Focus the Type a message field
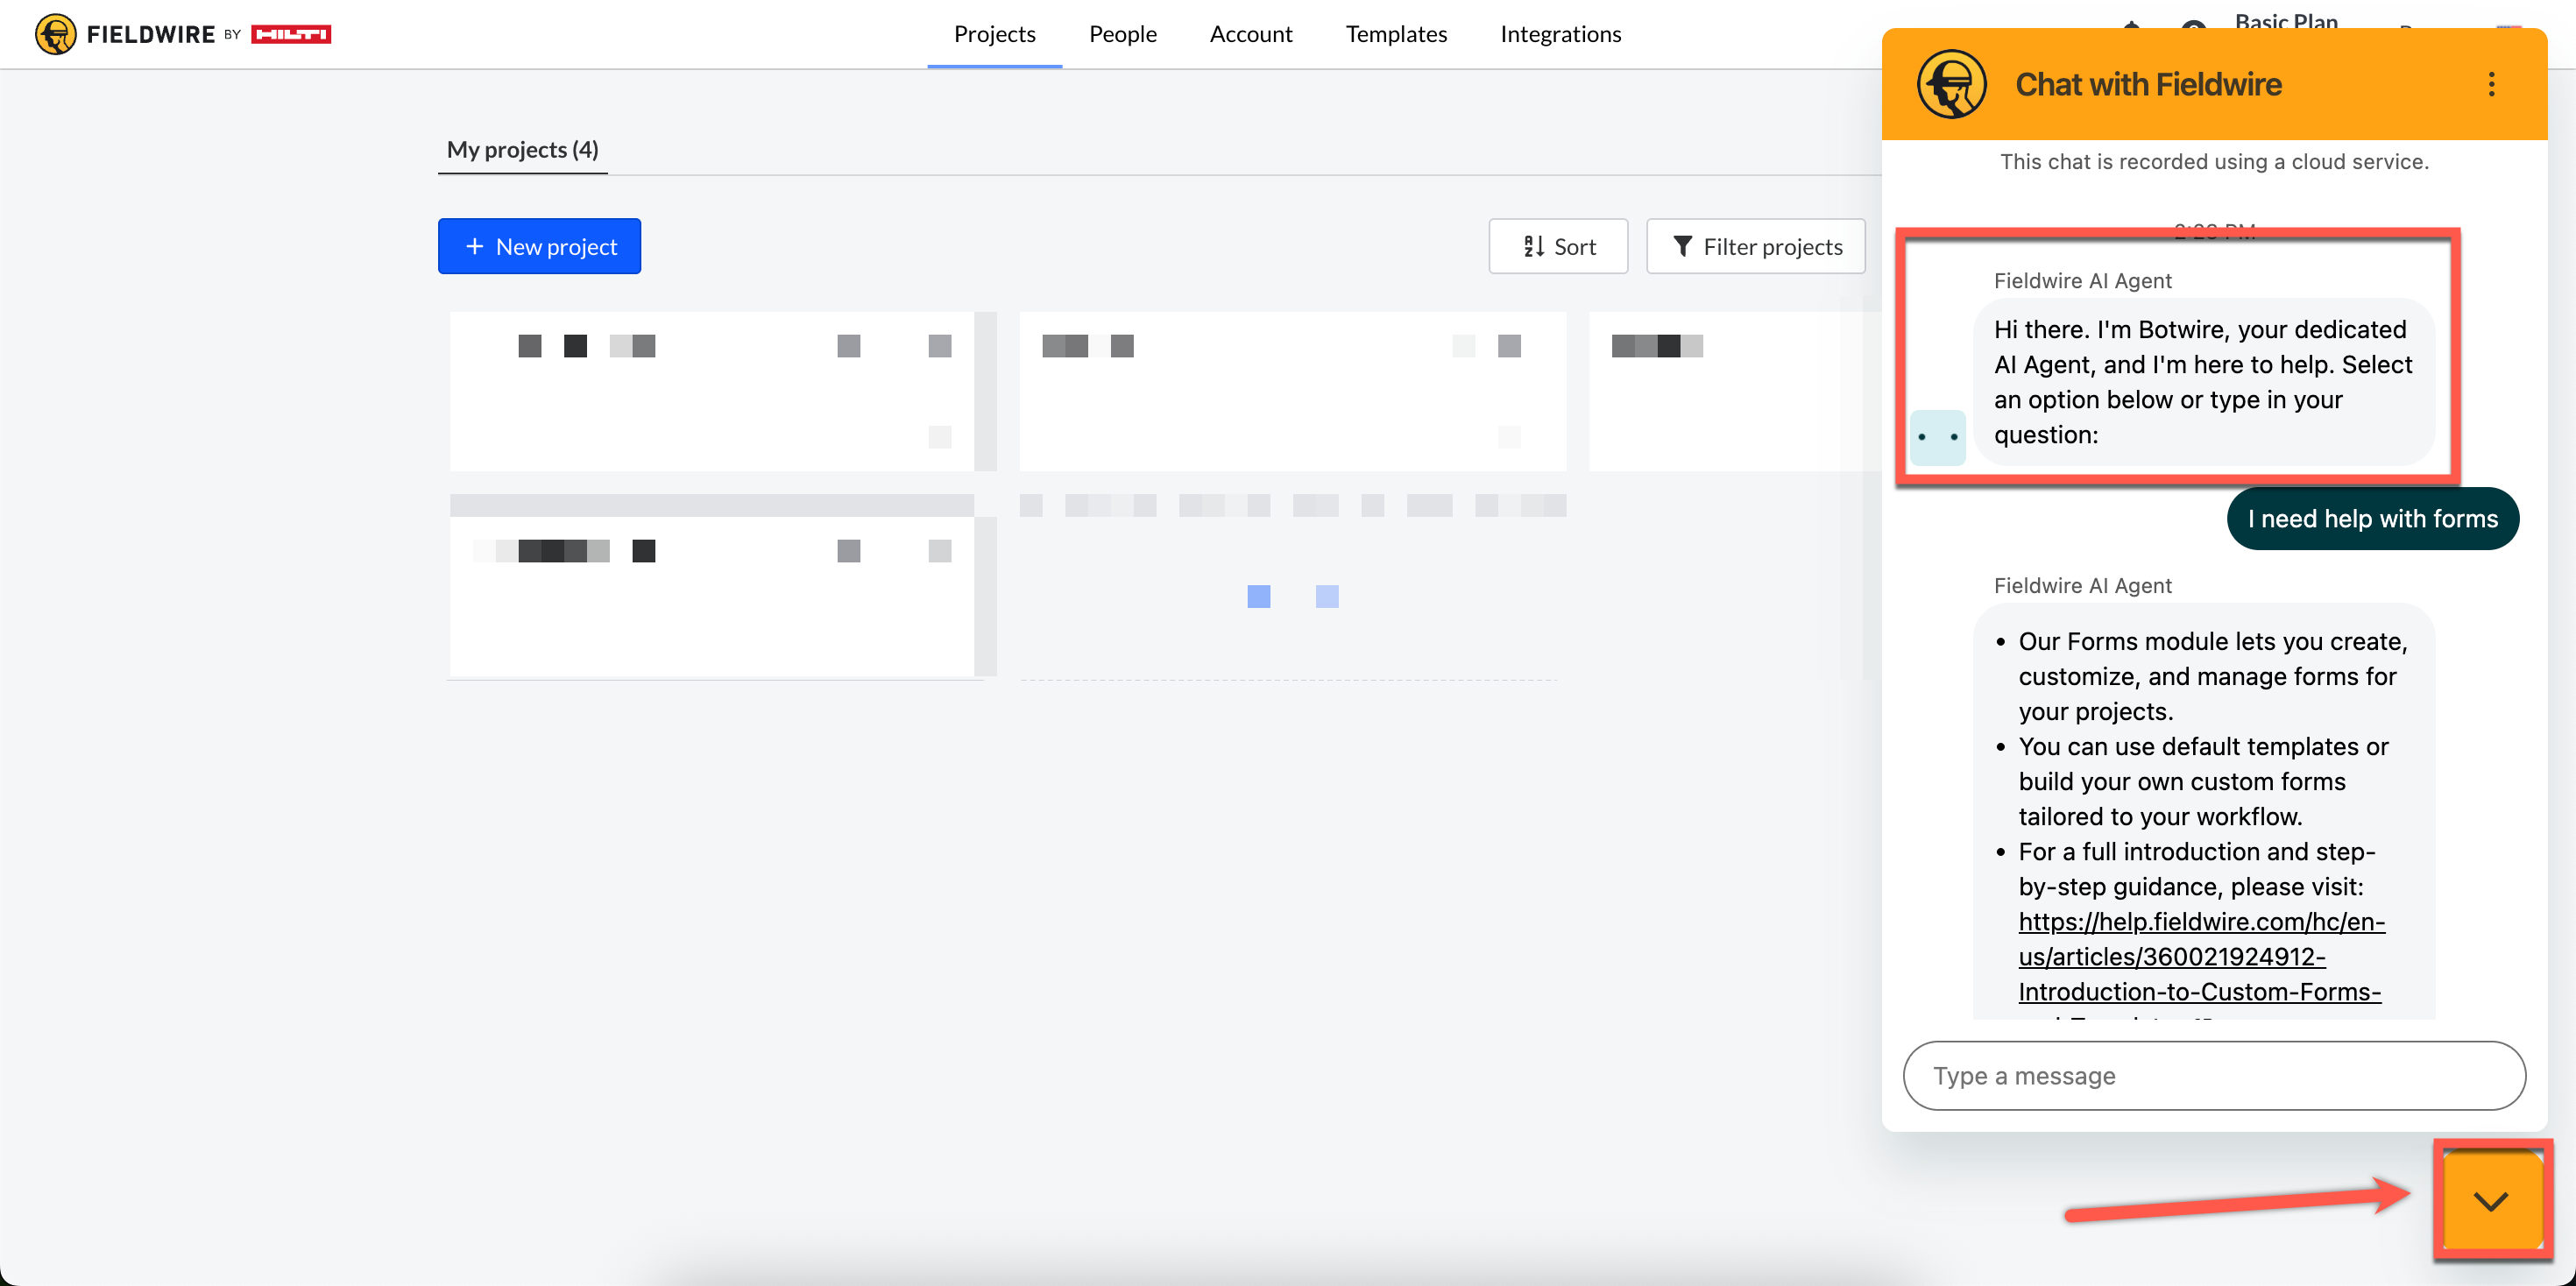This screenshot has width=2576, height=1286. point(2213,1075)
